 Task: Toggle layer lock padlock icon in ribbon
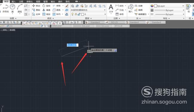pyautogui.click(x=79, y=14)
